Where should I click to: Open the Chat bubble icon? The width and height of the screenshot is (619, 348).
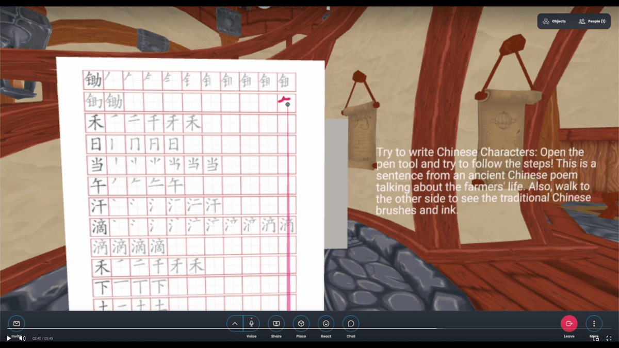(351, 323)
